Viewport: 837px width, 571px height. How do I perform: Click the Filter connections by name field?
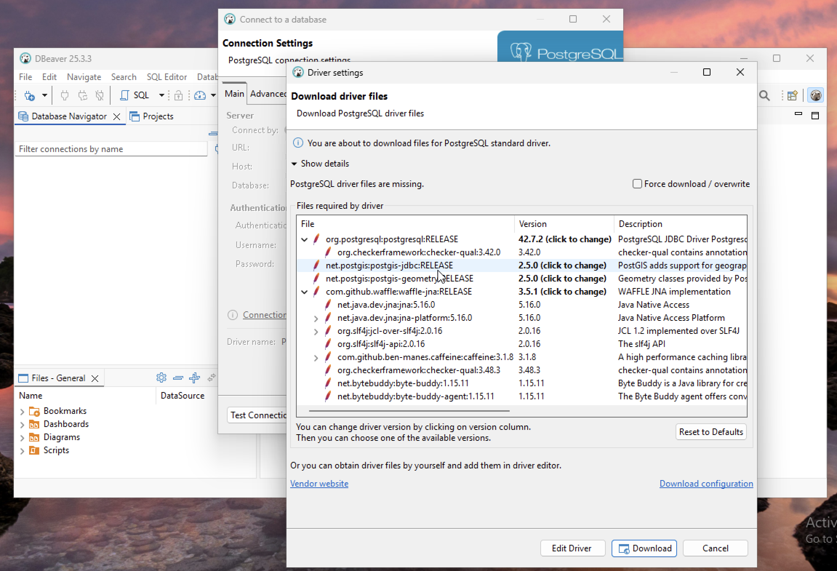(x=111, y=149)
